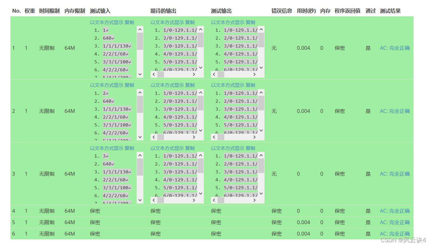The image size is (431, 246).
Task: Copy test 1 input data
Action: click(x=129, y=22)
